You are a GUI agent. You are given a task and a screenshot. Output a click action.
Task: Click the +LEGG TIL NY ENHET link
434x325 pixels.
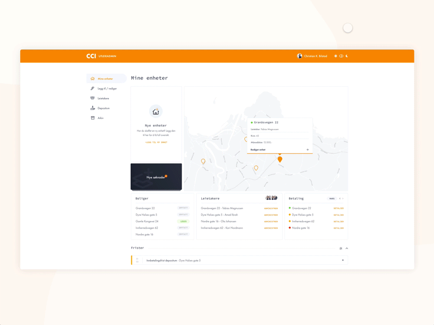tap(156, 142)
